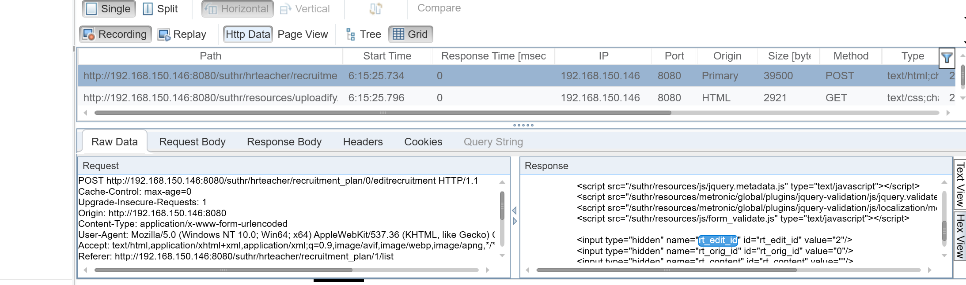Image resolution: width=966 pixels, height=285 pixels.
Task: Click the Referer header line
Action: click(236, 256)
